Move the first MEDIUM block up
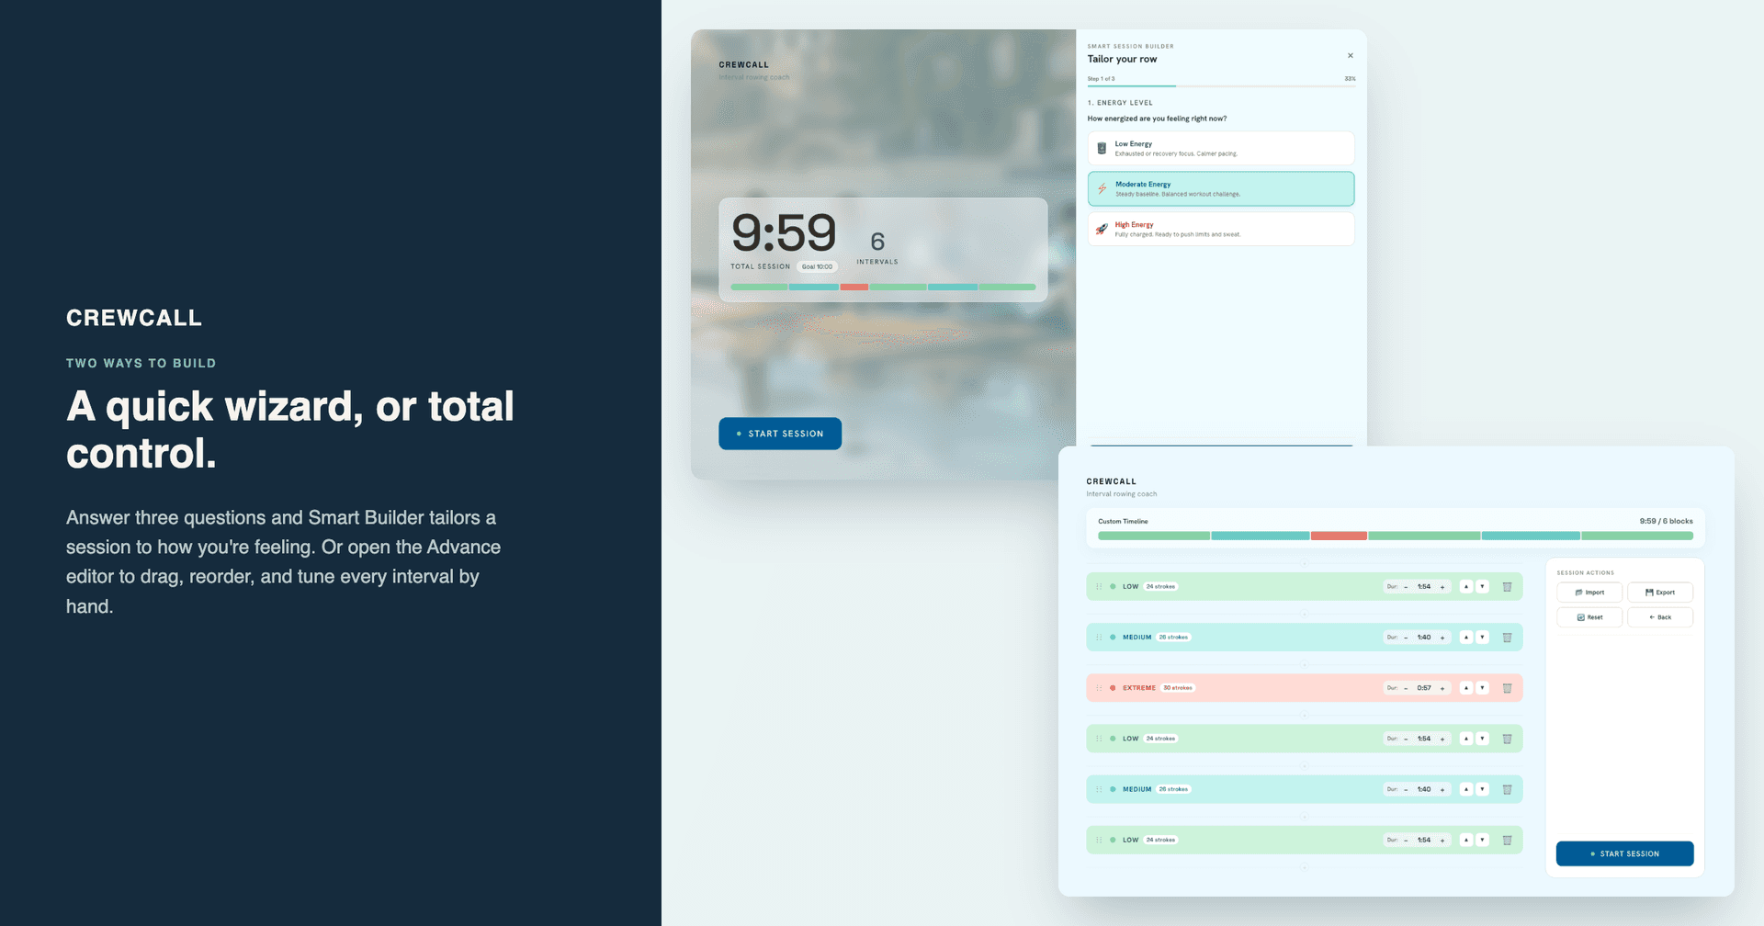 coord(1466,638)
